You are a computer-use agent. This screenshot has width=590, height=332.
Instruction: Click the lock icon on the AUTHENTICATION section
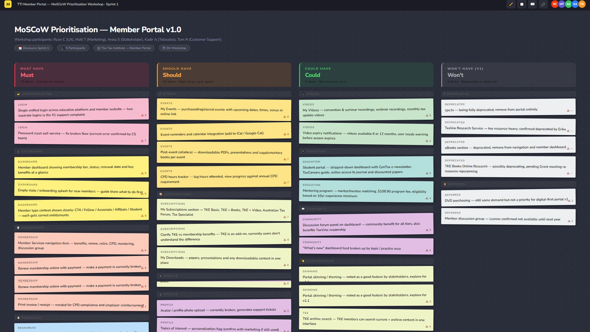pos(18,94)
